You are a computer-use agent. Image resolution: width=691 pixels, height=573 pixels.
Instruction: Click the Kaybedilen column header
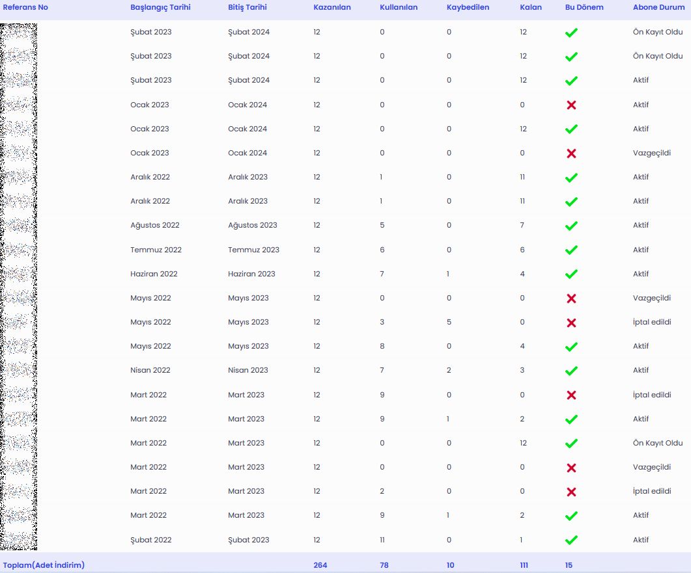(x=468, y=8)
